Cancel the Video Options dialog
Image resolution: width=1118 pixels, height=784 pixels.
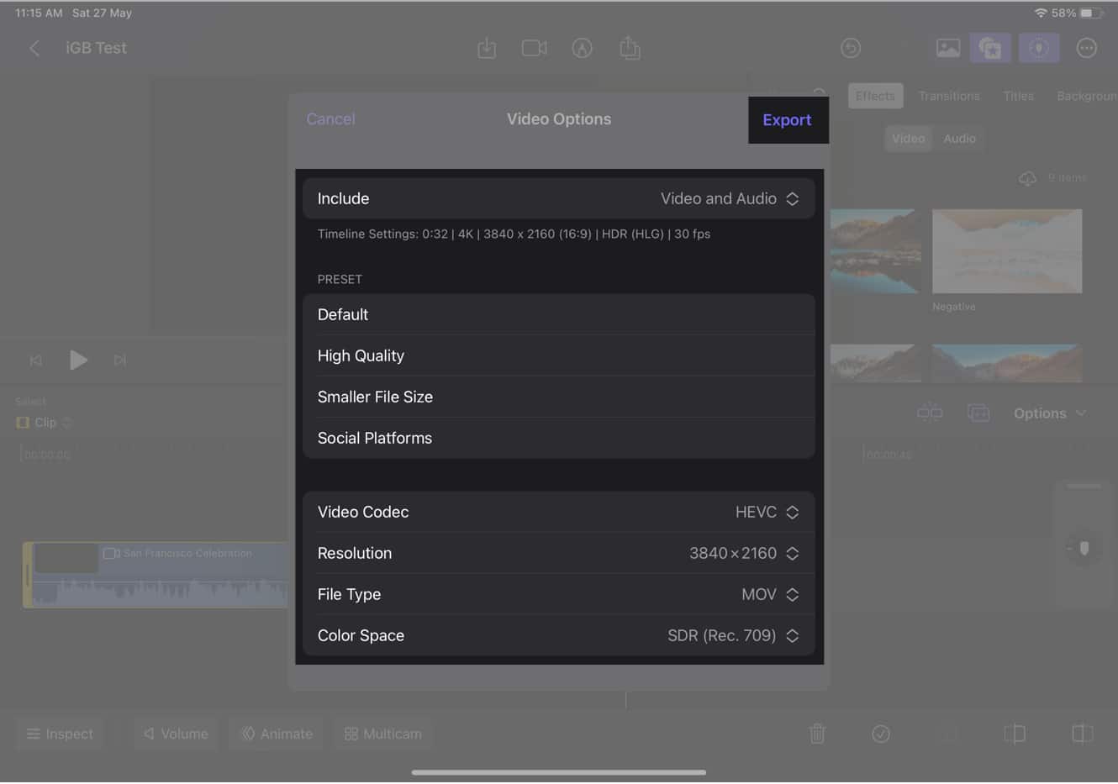coord(330,119)
